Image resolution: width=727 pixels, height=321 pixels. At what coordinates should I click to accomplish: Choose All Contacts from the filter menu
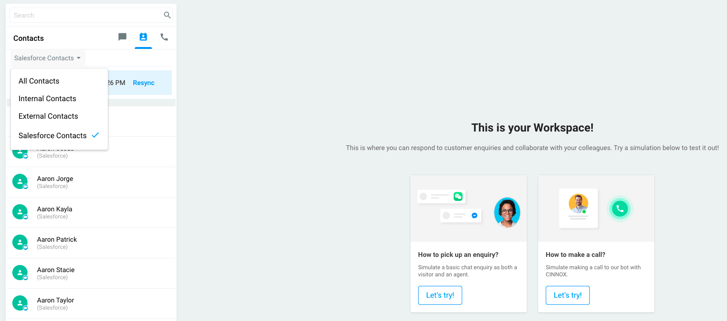pyautogui.click(x=39, y=81)
